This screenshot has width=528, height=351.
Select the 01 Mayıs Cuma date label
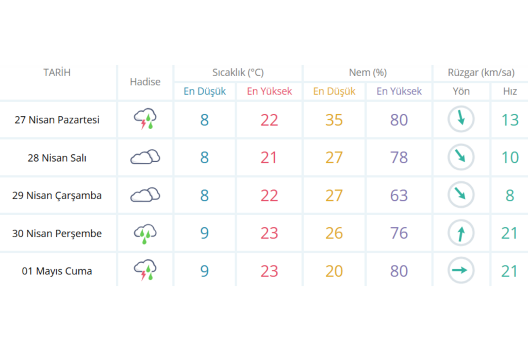[57, 271]
